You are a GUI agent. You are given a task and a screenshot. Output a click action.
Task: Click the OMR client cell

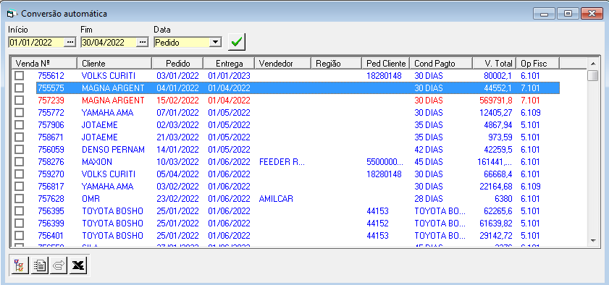click(x=91, y=199)
